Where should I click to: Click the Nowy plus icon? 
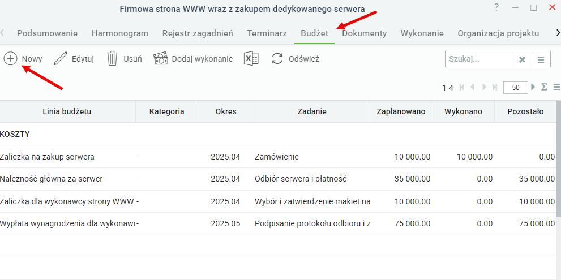coord(11,59)
